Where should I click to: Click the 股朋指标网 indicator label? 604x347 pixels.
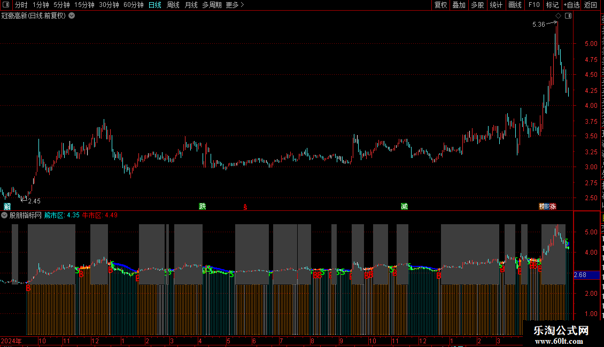pyautogui.click(x=26, y=216)
